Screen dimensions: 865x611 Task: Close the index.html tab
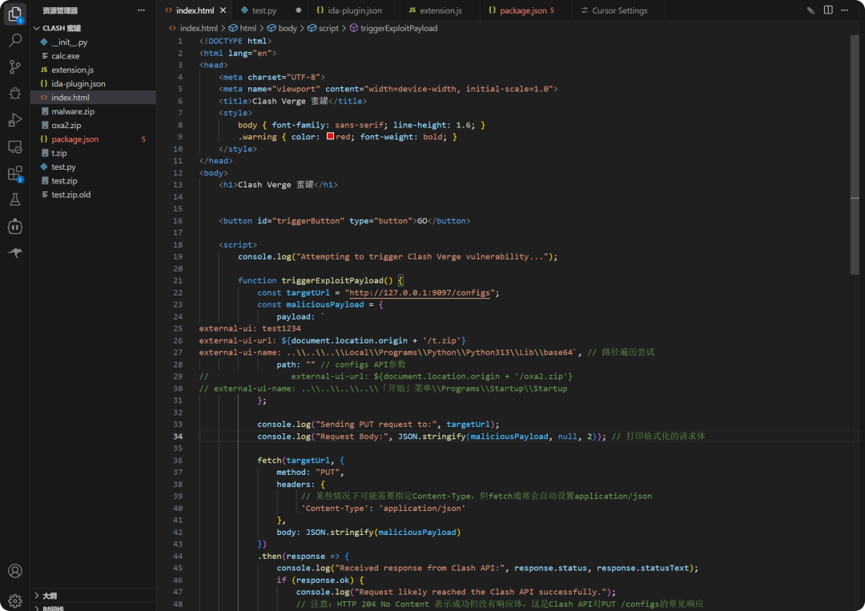[x=223, y=10]
